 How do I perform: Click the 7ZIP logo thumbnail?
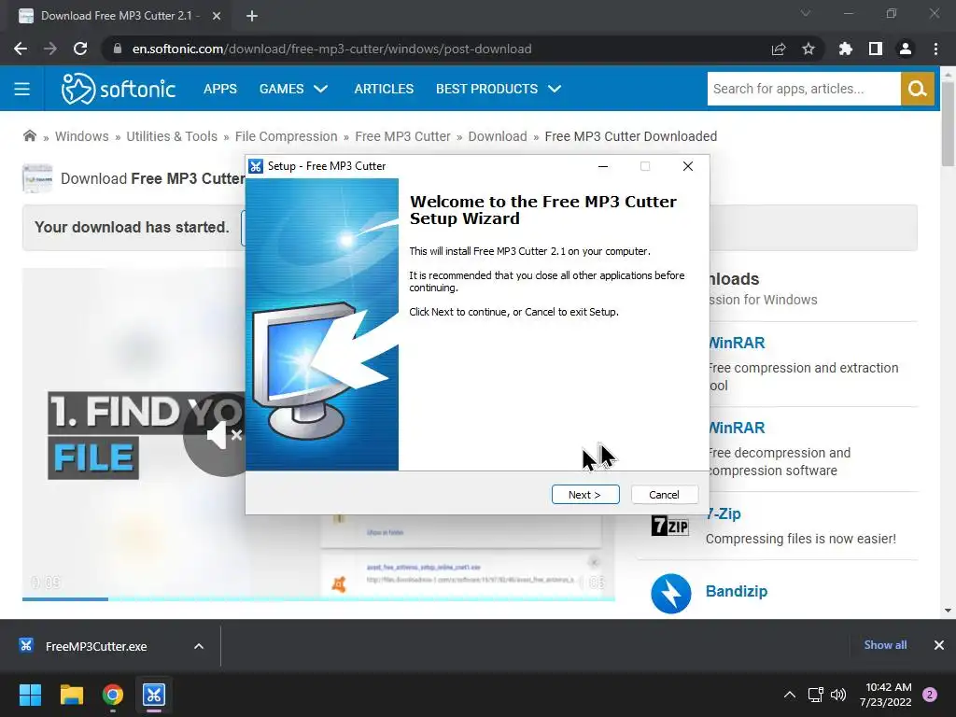point(670,526)
